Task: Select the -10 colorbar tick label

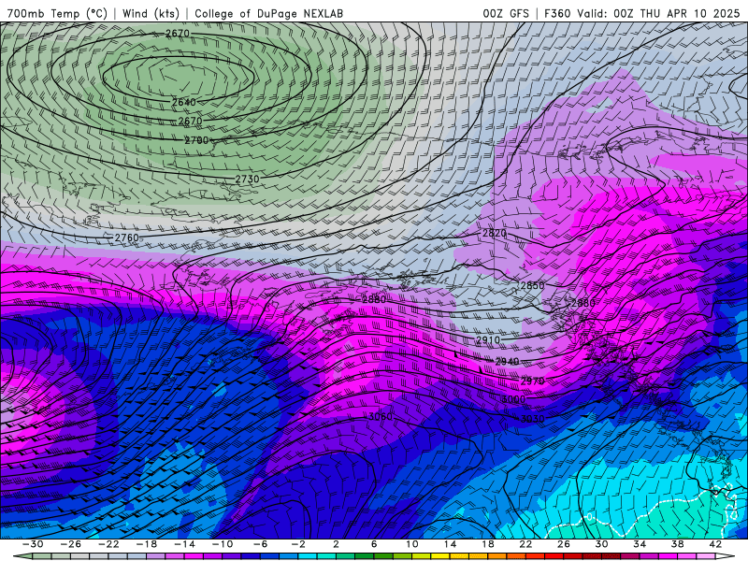Action: 223,544
